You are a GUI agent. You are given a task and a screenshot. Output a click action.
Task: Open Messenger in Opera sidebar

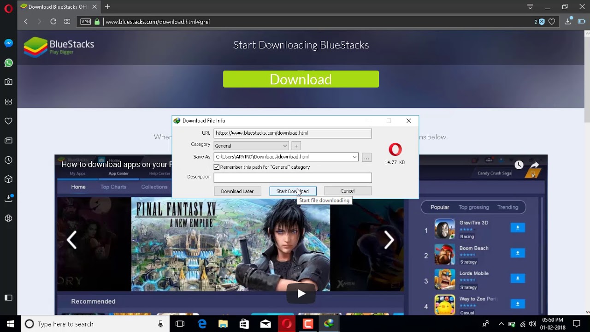(8, 43)
